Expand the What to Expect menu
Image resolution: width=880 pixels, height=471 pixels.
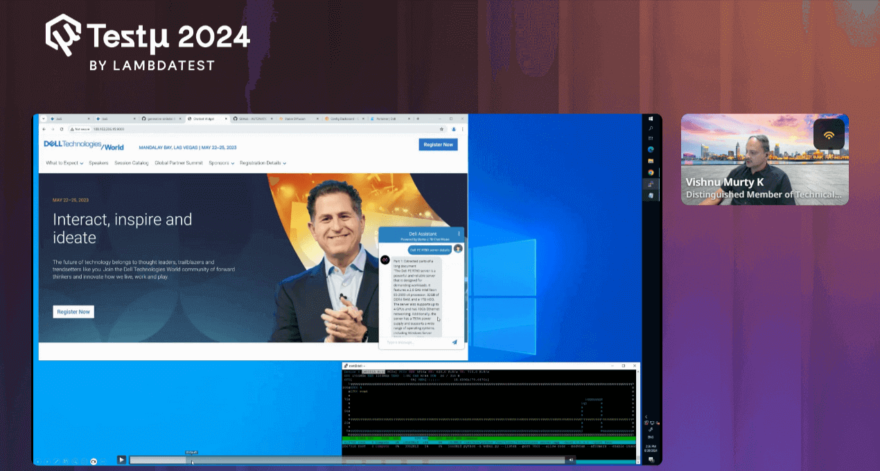pos(64,163)
